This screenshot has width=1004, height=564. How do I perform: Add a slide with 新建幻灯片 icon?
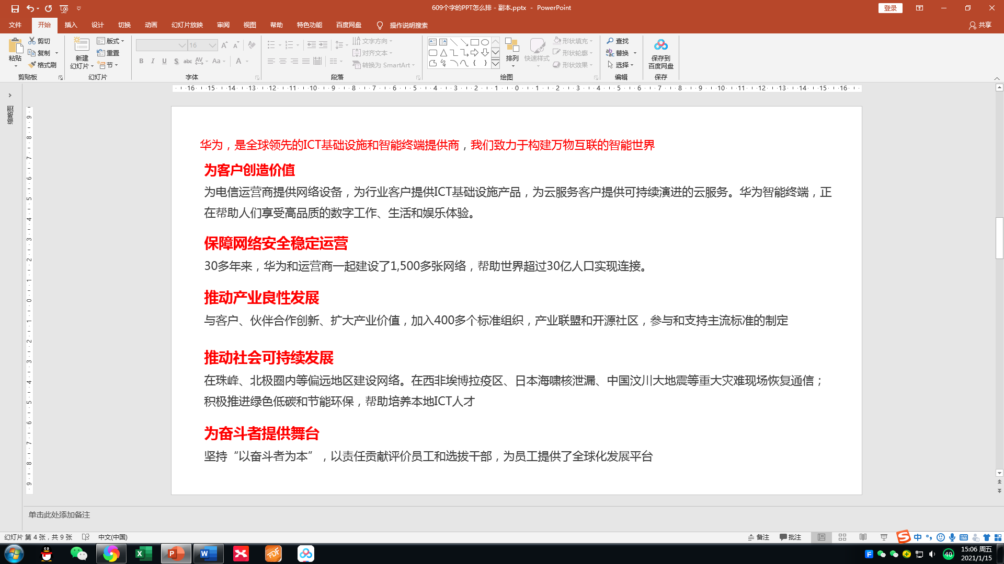[x=82, y=45]
